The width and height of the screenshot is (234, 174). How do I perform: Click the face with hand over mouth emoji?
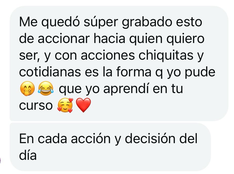[x=27, y=89]
